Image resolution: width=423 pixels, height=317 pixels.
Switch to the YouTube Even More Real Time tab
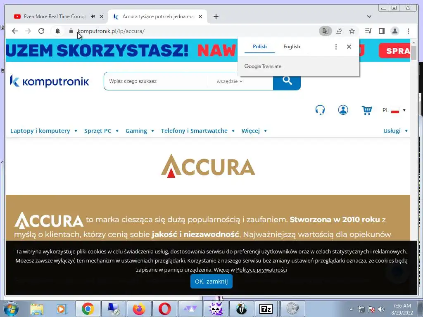click(x=55, y=17)
